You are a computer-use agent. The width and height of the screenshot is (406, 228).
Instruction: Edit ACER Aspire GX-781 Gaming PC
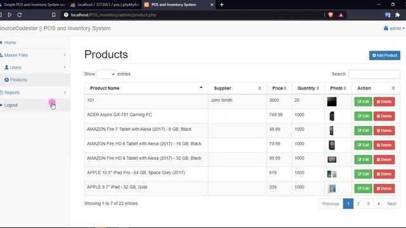click(363, 116)
